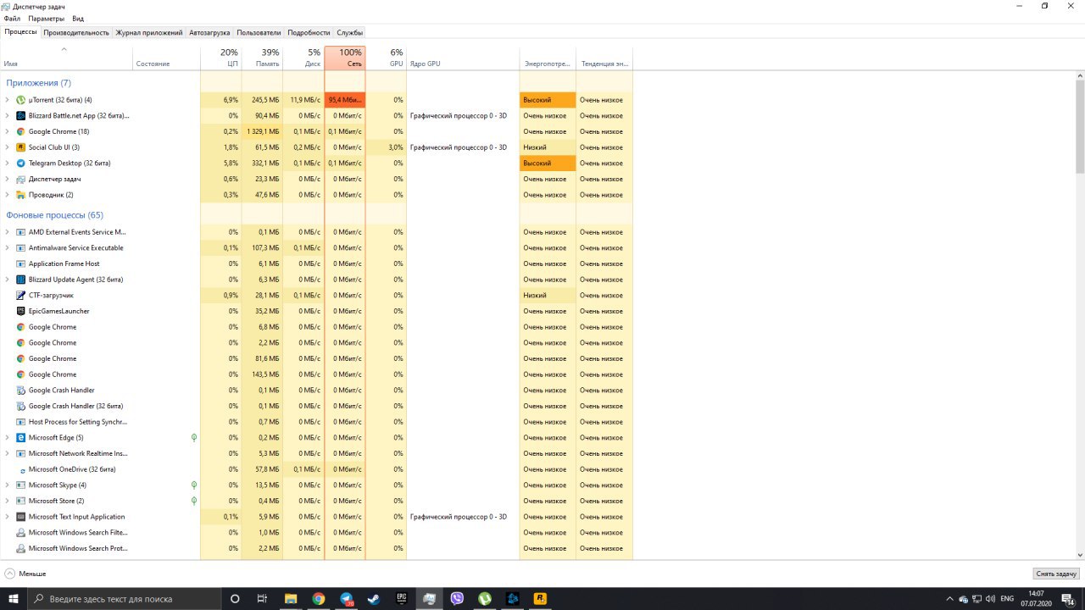Open the Windows Start menu
1085x610 pixels.
[x=14, y=598]
